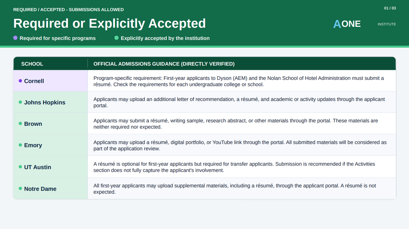Click the green dot next to Emory
This screenshot has height=229, width=409.
[x=20, y=145]
